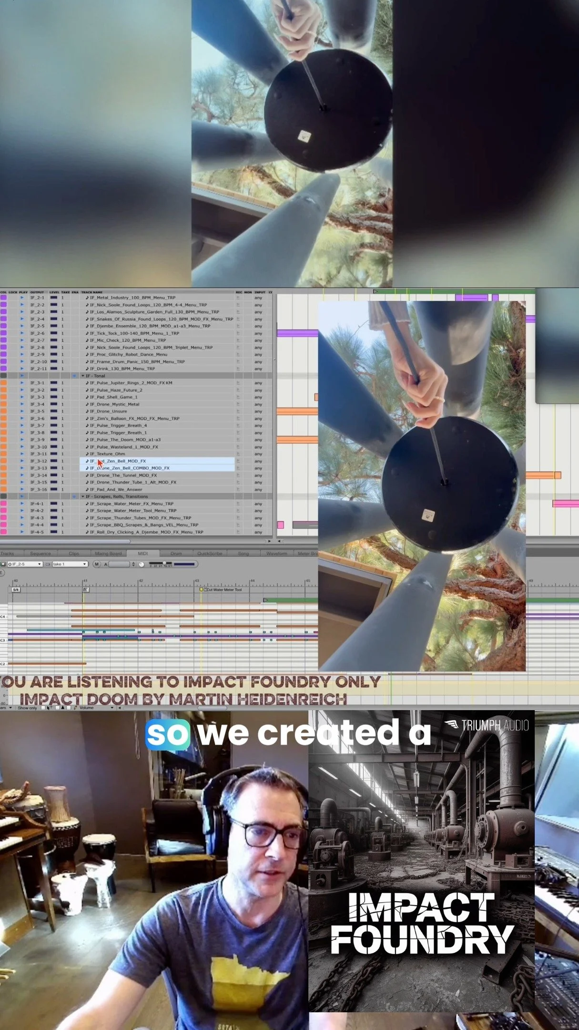Click record icon on IF_Texture_Ohm row
The width and height of the screenshot is (579, 1030).
coord(238,454)
